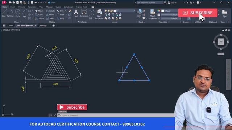Toggle layer freeze sun icon

coord(109,11)
